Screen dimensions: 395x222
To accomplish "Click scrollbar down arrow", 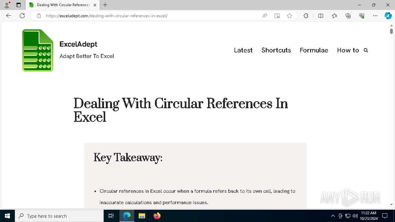I will coord(391,204).
